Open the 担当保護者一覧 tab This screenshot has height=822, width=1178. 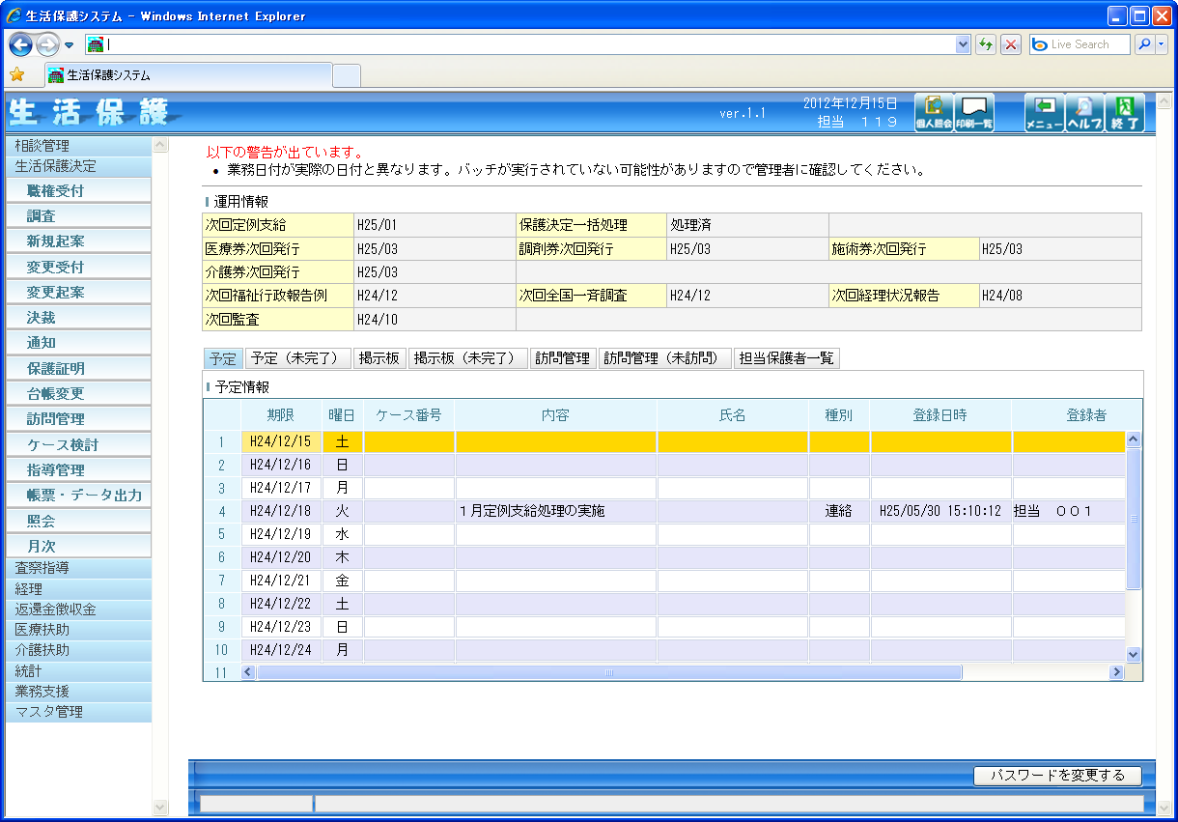click(x=787, y=358)
